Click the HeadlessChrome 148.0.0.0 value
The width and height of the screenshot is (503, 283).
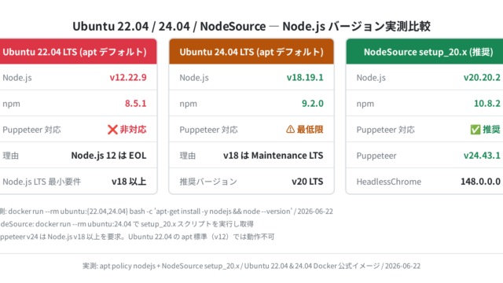(x=480, y=182)
